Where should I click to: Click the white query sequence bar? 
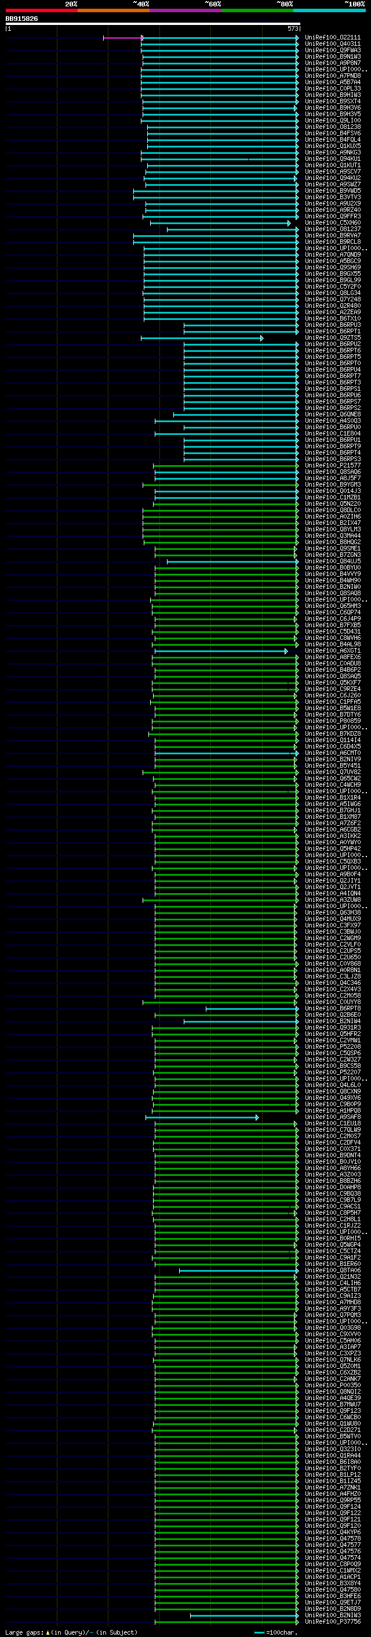coord(153,24)
